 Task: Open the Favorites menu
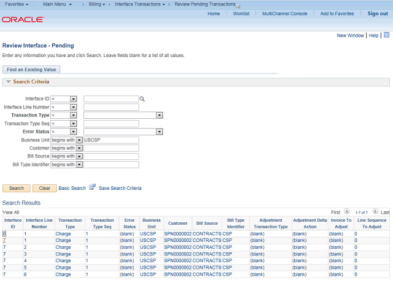tap(17, 4)
